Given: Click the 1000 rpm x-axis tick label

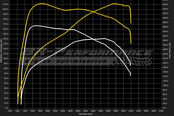Looking at the screenshot, I should point(10,111).
